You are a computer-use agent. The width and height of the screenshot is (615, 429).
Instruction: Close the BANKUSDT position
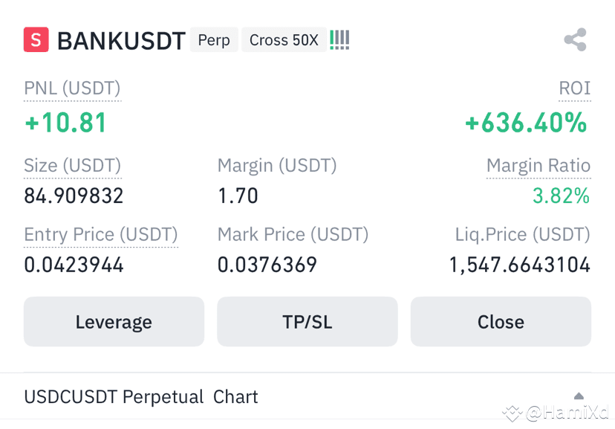501,321
